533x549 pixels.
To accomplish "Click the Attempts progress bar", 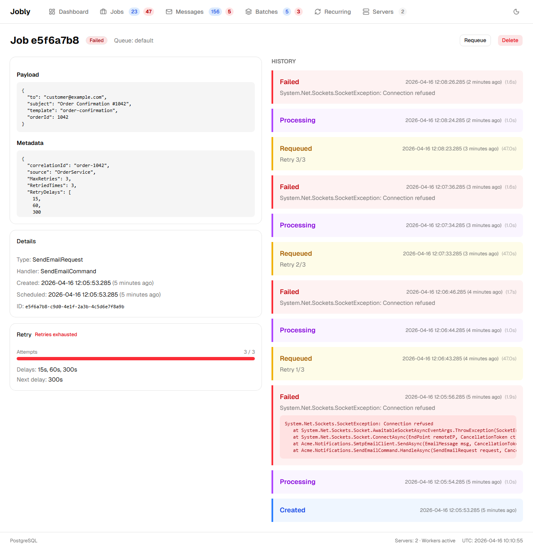I will (x=136, y=359).
